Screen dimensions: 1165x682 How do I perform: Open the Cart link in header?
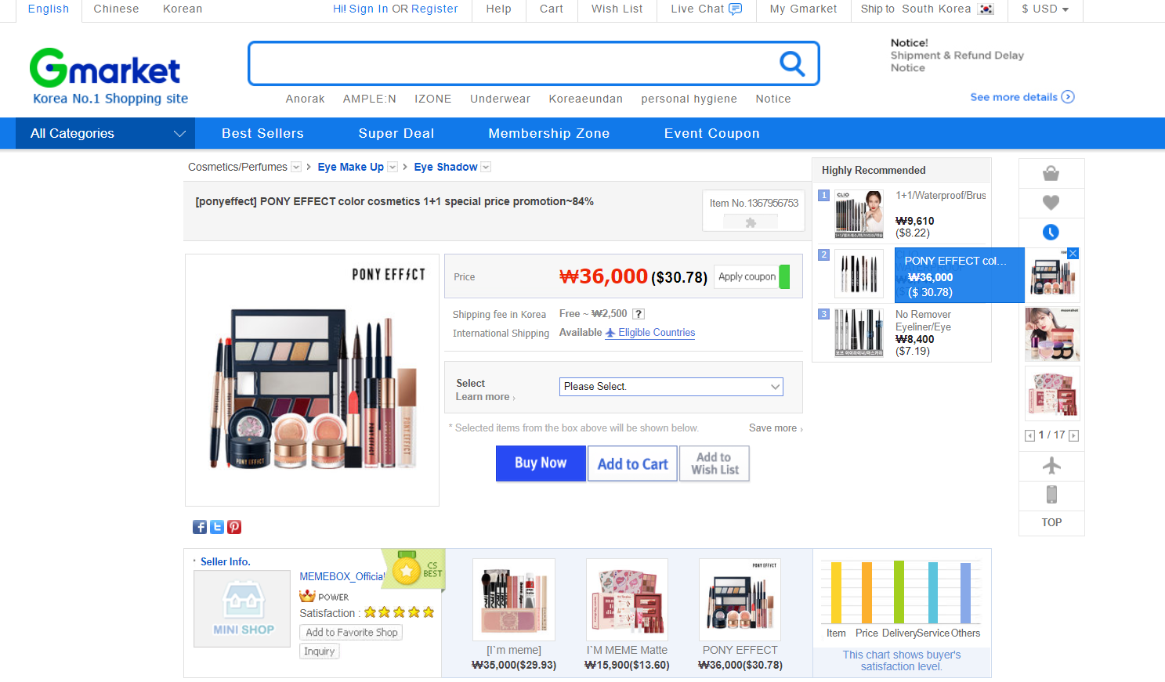(552, 9)
